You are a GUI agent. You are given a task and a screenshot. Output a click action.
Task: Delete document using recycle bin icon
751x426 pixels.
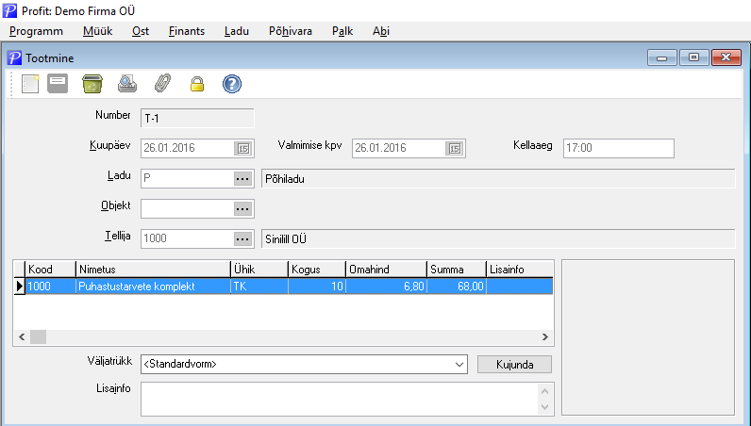(92, 84)
